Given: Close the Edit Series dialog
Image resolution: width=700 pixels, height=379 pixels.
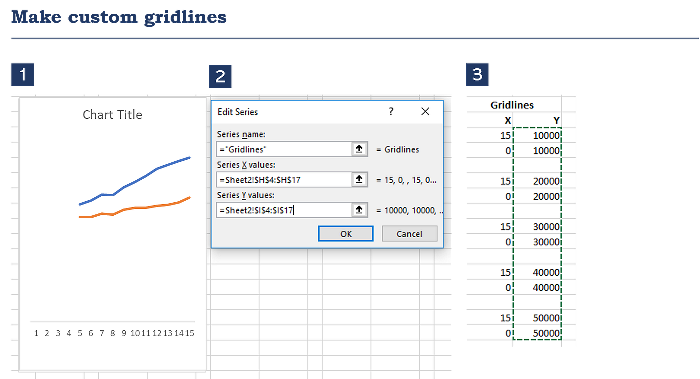Looking at the screenshot, I should tap(425, 111).
